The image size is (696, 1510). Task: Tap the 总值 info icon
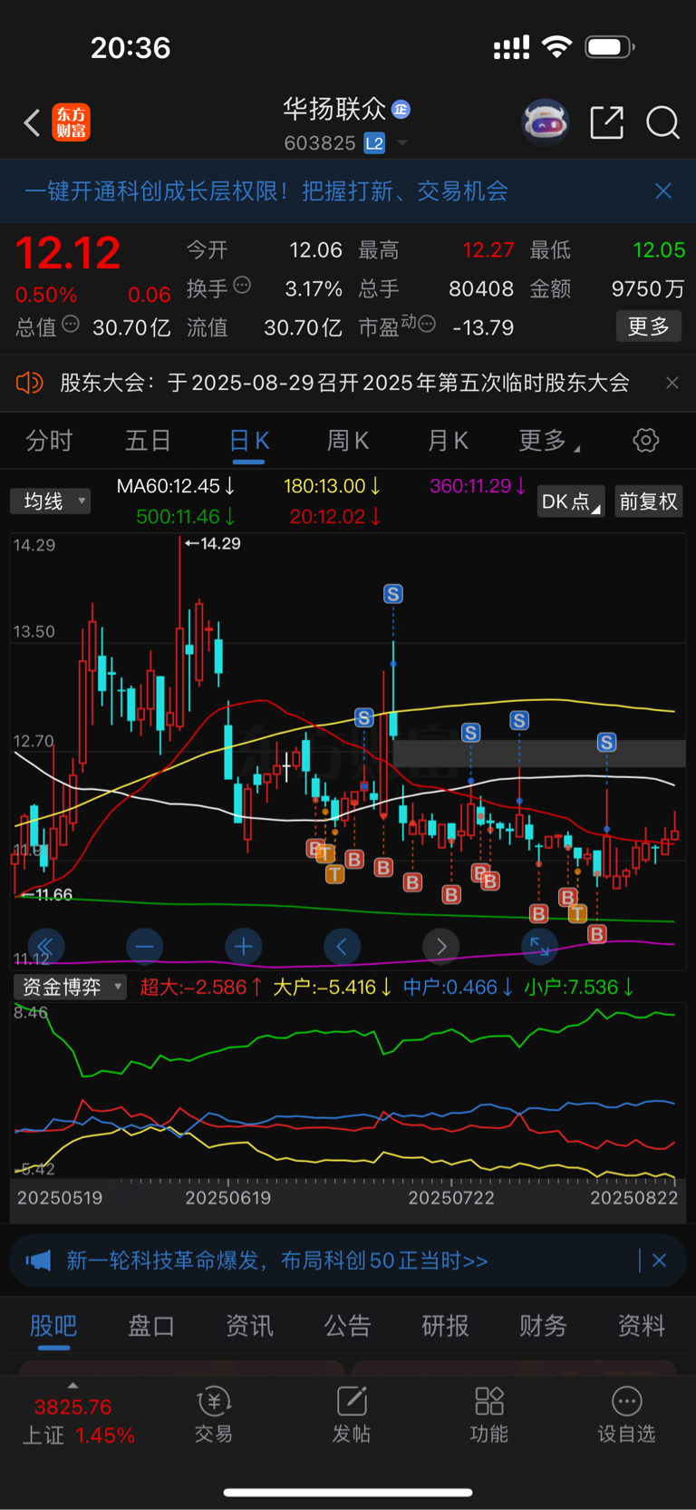click(71, 324)
